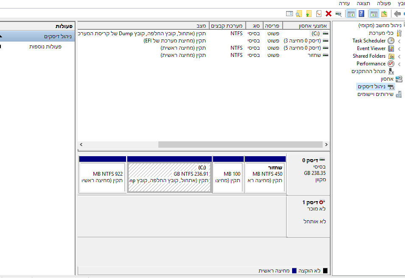Viewport: 405px width, 278px height.
Task: Click NTFS cell in the שחזור row
Action: tap(236, 55)
